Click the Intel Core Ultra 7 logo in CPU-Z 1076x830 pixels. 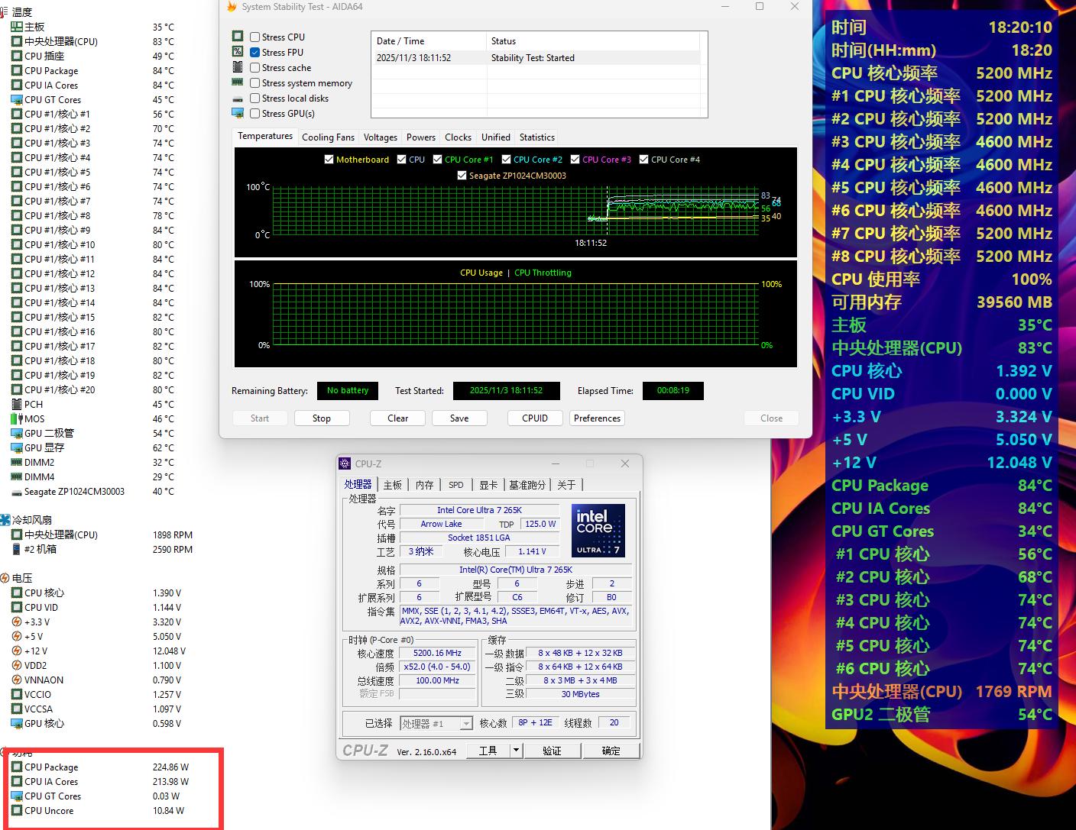598,530
